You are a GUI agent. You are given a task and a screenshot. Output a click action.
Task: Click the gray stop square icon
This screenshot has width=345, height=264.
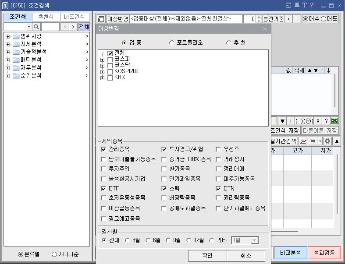pyautogui.click(x=313, y=141)
